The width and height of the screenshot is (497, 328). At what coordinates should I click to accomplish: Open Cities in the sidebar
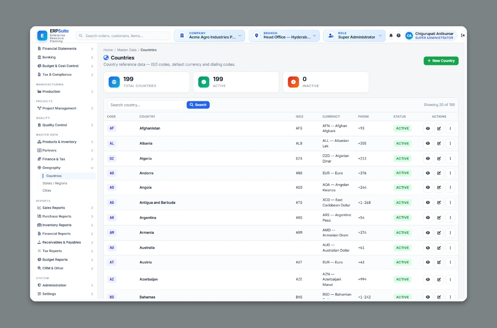[x=46, y=191]
